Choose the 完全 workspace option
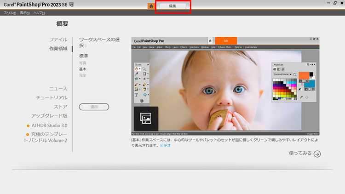The width and height of the screenshot is (345, 194). (x=83, y=75)
